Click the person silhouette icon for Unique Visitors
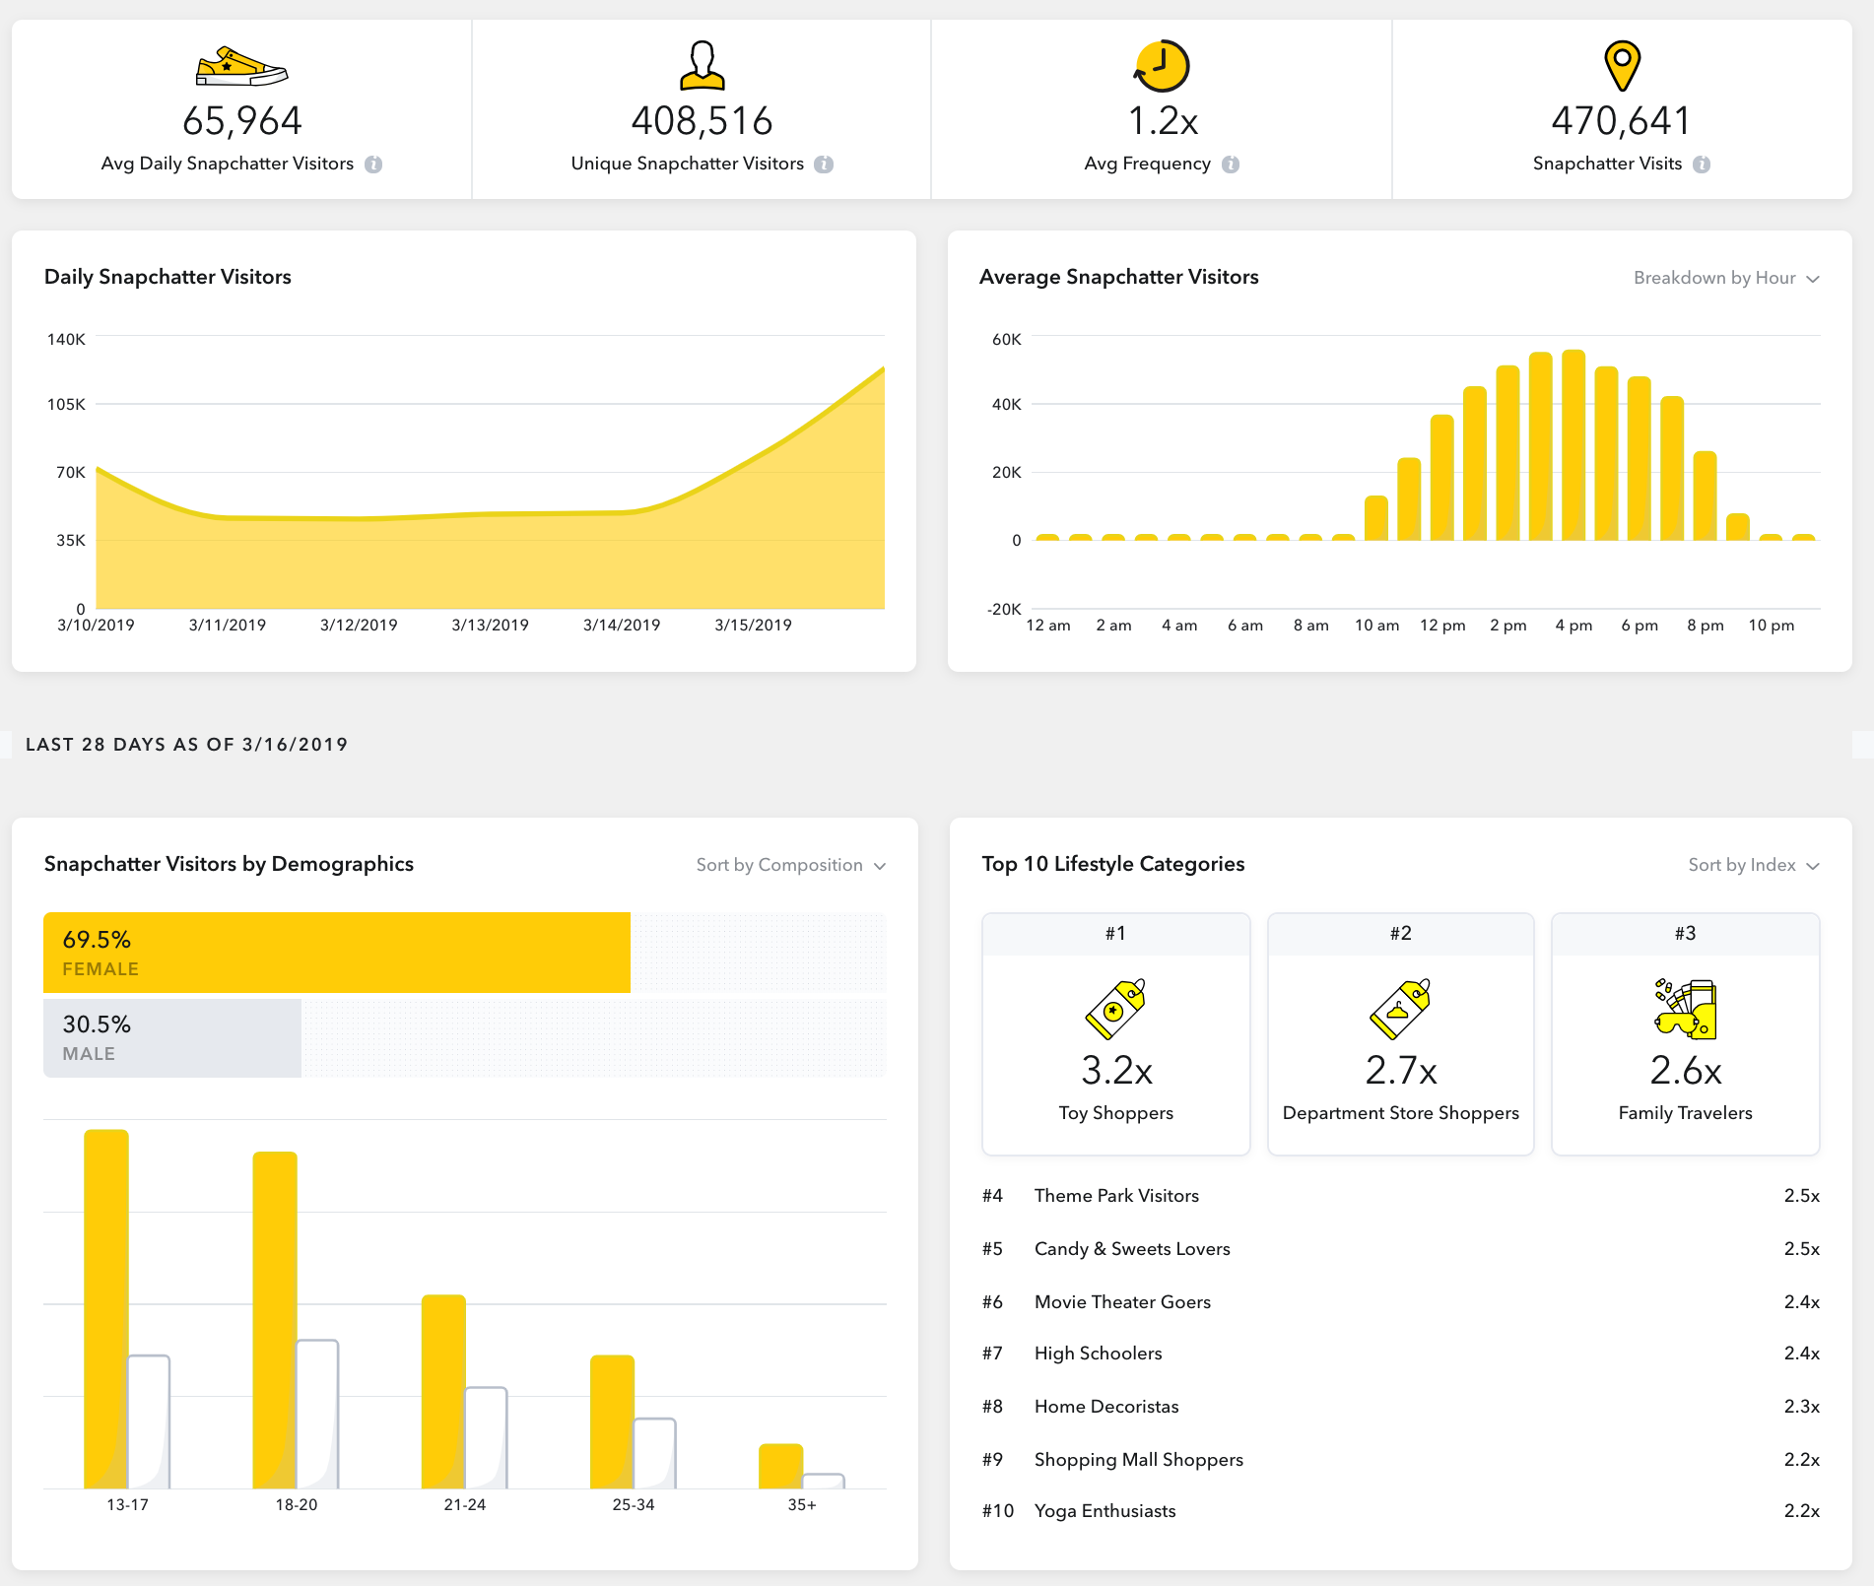 coord(702,65)
